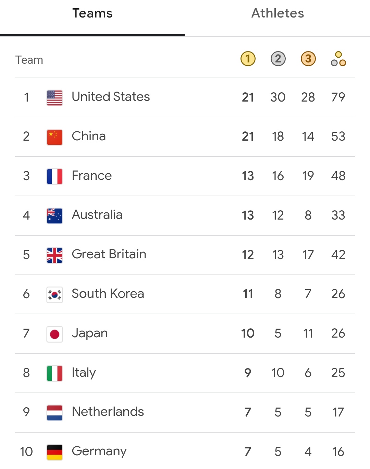
Task: Select the Teams tab
Action: point(92,14)
